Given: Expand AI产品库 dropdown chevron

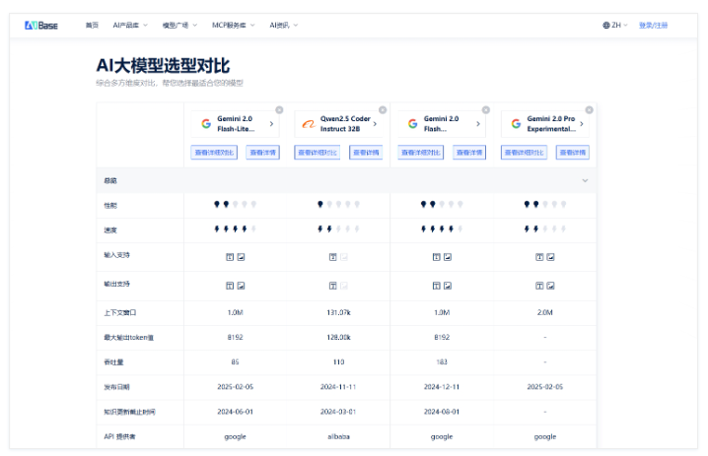Looking at the screenshot, I should coord(145,26).
